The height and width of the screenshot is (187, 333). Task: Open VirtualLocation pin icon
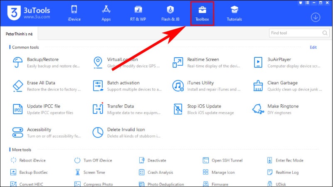98,62
